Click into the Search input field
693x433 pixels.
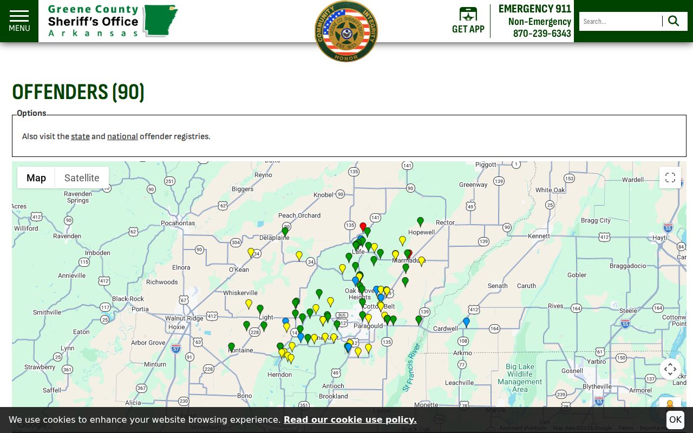pos(620,21)
